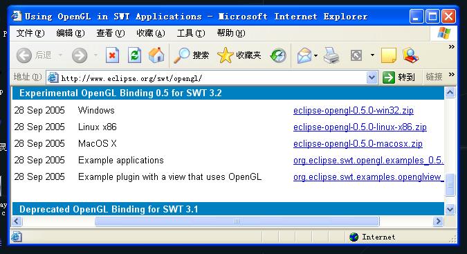This screenshot has height=254, width=467.
Task: Click the 转到 Go button
Action: click(399, 78)
